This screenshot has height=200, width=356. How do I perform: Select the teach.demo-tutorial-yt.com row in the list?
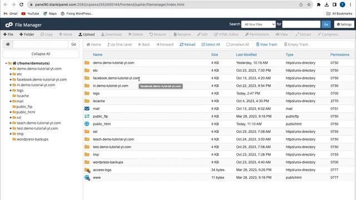point(219,139)
